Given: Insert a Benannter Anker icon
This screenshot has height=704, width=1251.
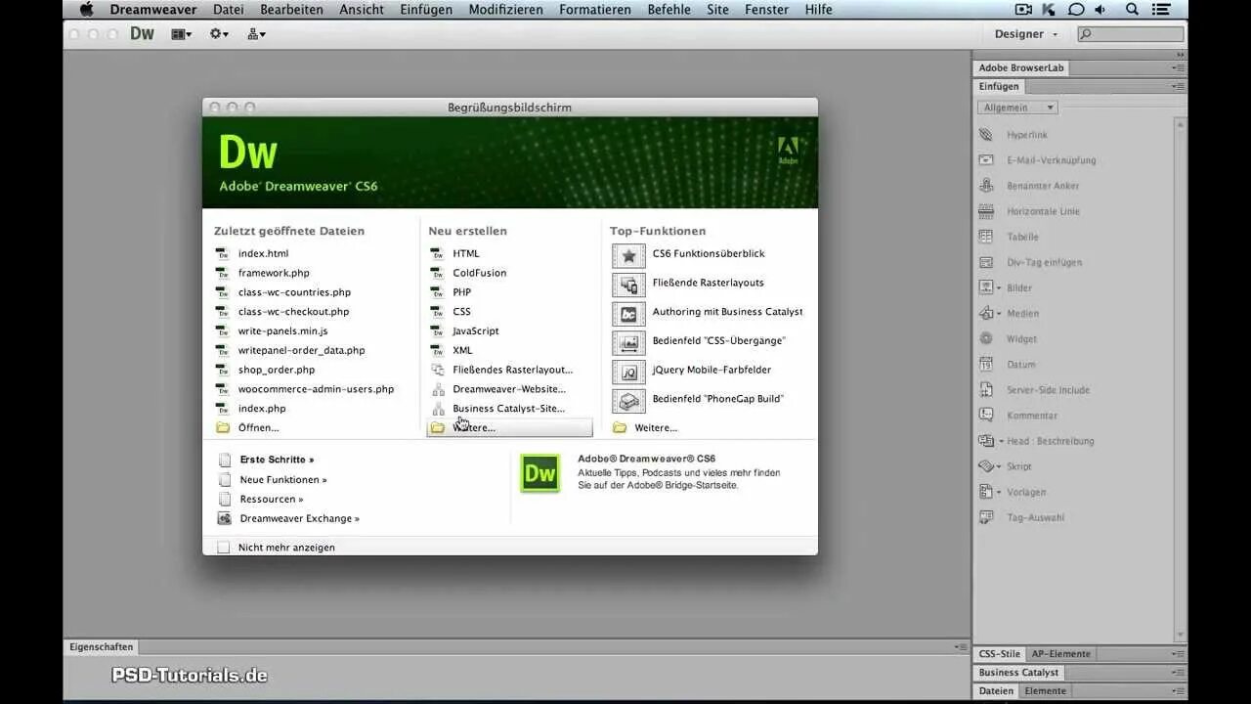Looking at the screenshot, I should (986, 186).
